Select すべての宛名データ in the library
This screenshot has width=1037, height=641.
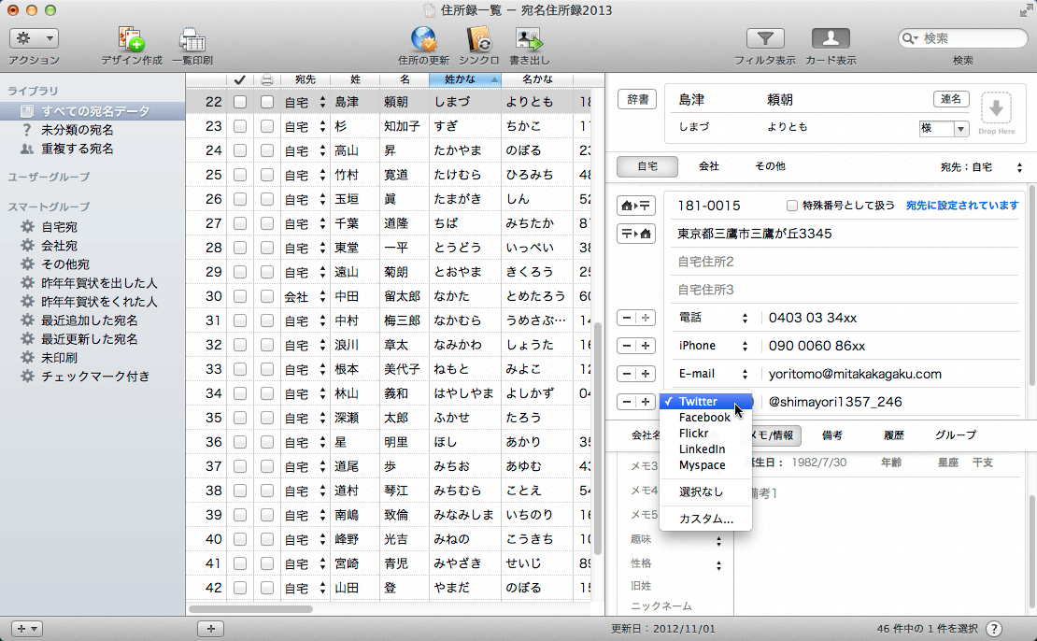(x=92, y=111)
